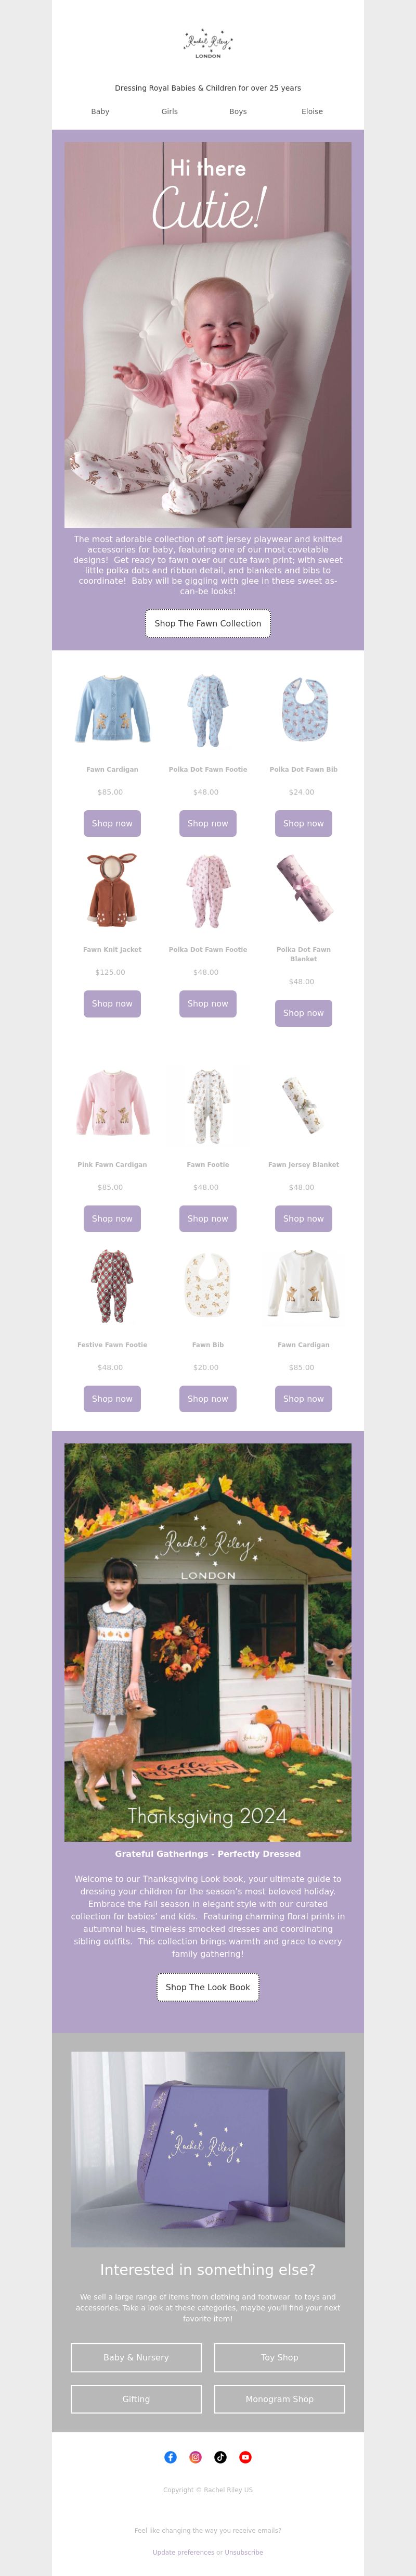Click the Unsubscribe link

(244, 2552)
